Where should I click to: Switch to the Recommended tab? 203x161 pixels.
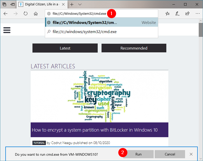(134, 48)
